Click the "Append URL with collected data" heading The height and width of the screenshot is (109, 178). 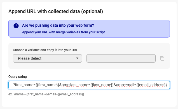tap(56, 11)
